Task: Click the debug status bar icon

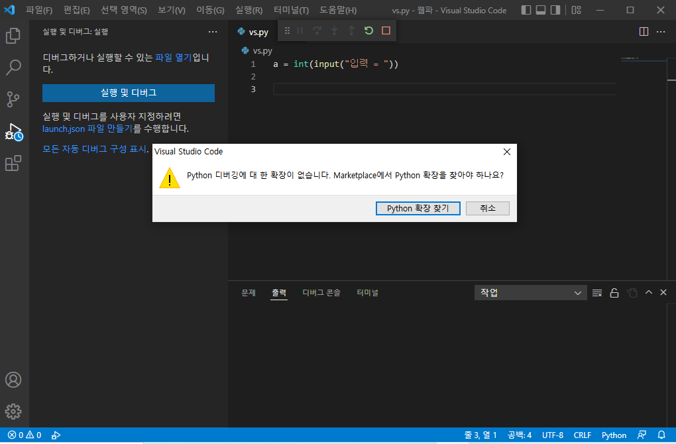Action: click(x=56, y=435)
